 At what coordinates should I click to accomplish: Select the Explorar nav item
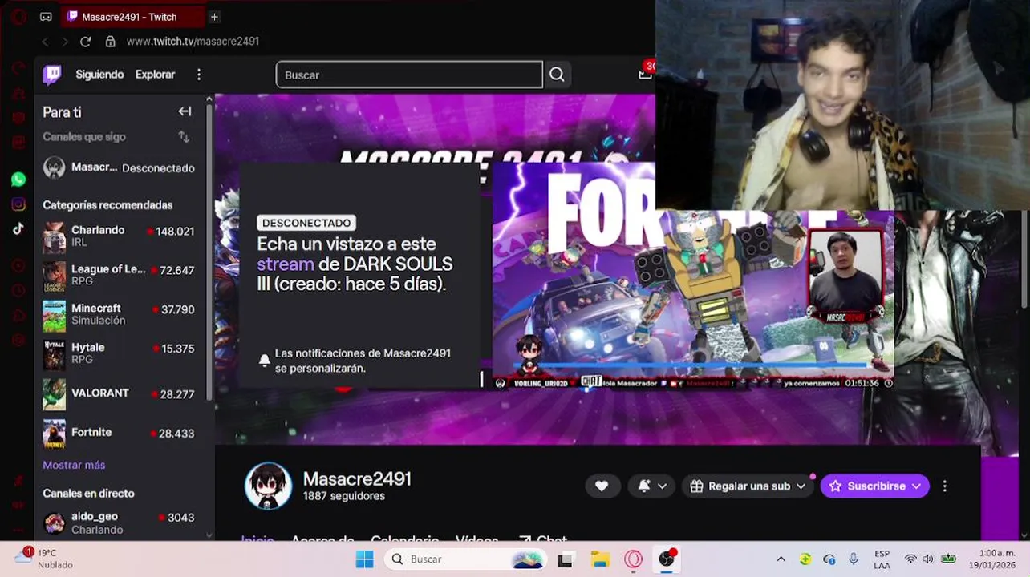coord(155,75)
